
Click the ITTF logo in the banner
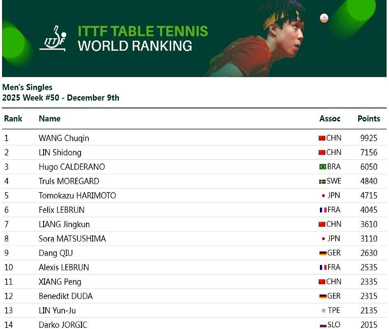pos(53,39)
